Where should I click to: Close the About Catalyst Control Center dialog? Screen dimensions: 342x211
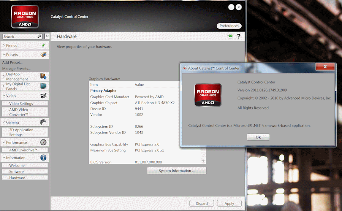[325, 67]
